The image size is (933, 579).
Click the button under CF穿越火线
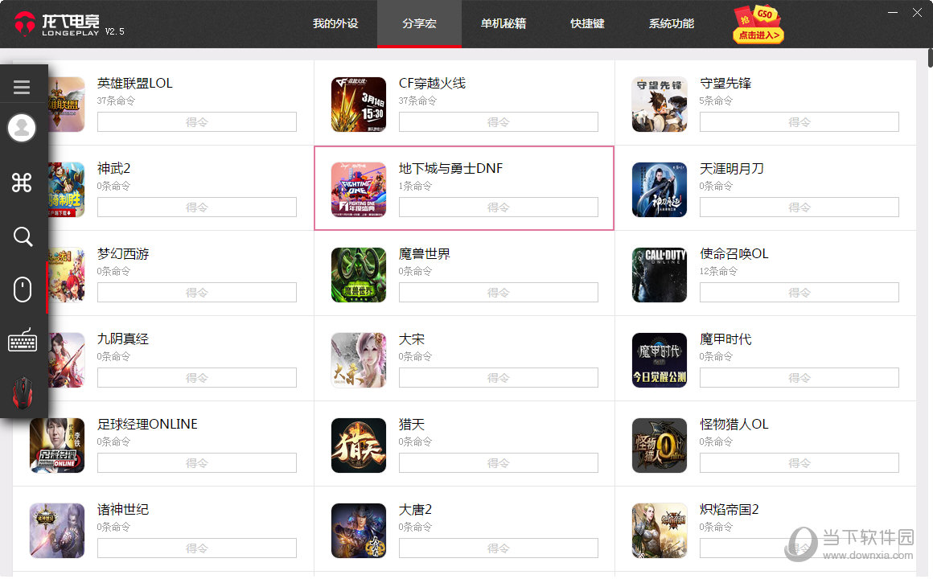tap(498, 122)
